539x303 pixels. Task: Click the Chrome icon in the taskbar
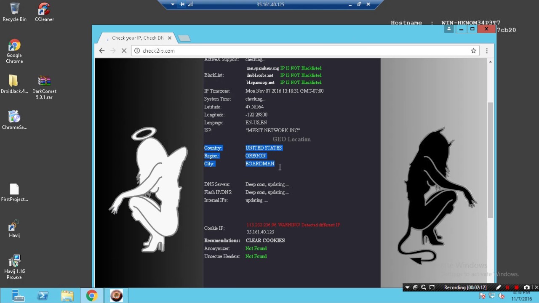[91, 295]
